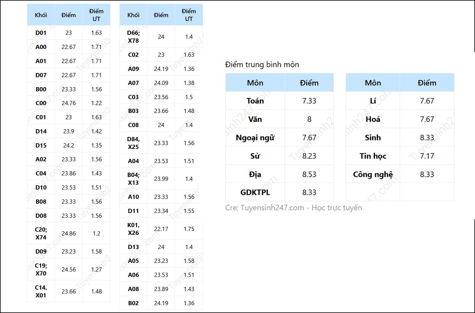
Task: Select the Toán subject cell
Action: 255,101
